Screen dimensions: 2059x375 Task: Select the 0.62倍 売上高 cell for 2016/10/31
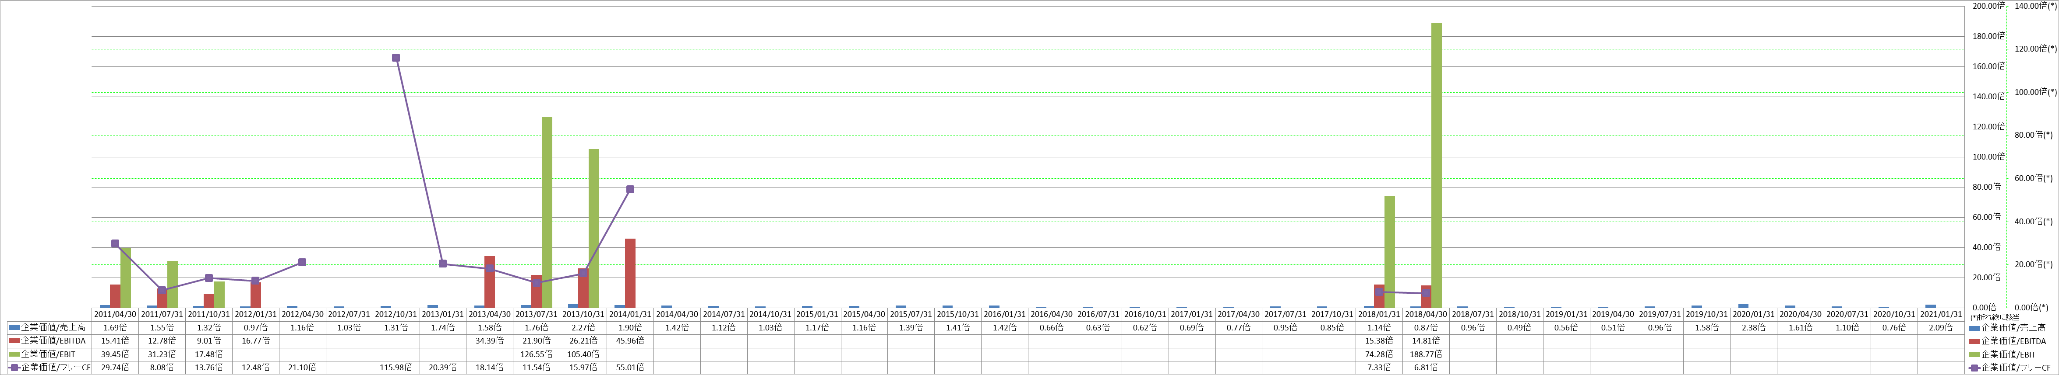coord(1144,327)
